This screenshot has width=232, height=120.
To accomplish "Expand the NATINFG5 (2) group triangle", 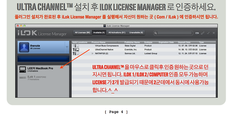I will (x=92, y=54).
